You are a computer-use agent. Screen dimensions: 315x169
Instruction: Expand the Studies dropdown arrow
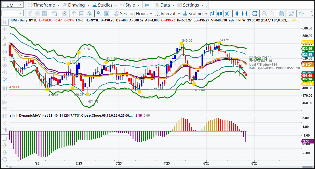click(x=116, y=5)
